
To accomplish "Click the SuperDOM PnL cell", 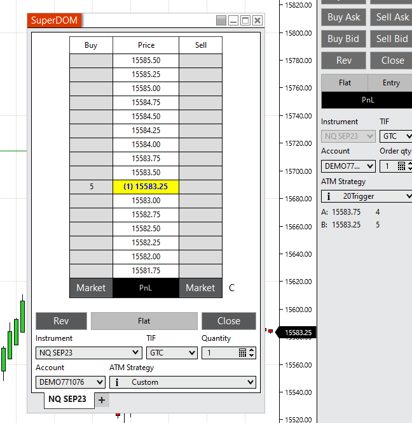I will (146, 288).
